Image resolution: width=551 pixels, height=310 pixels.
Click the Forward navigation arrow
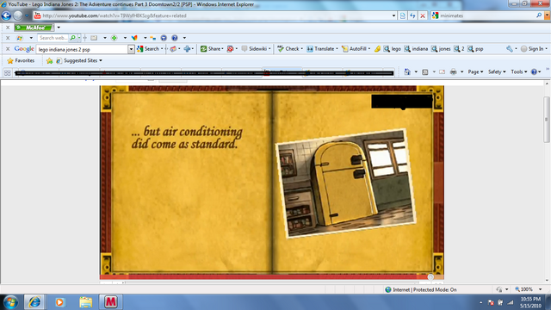click(x=17, y=15)
